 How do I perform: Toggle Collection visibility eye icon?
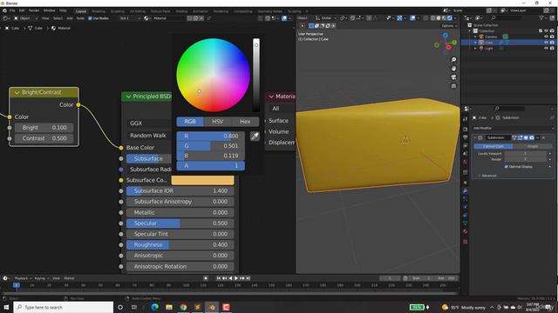(x=546, y=31)
